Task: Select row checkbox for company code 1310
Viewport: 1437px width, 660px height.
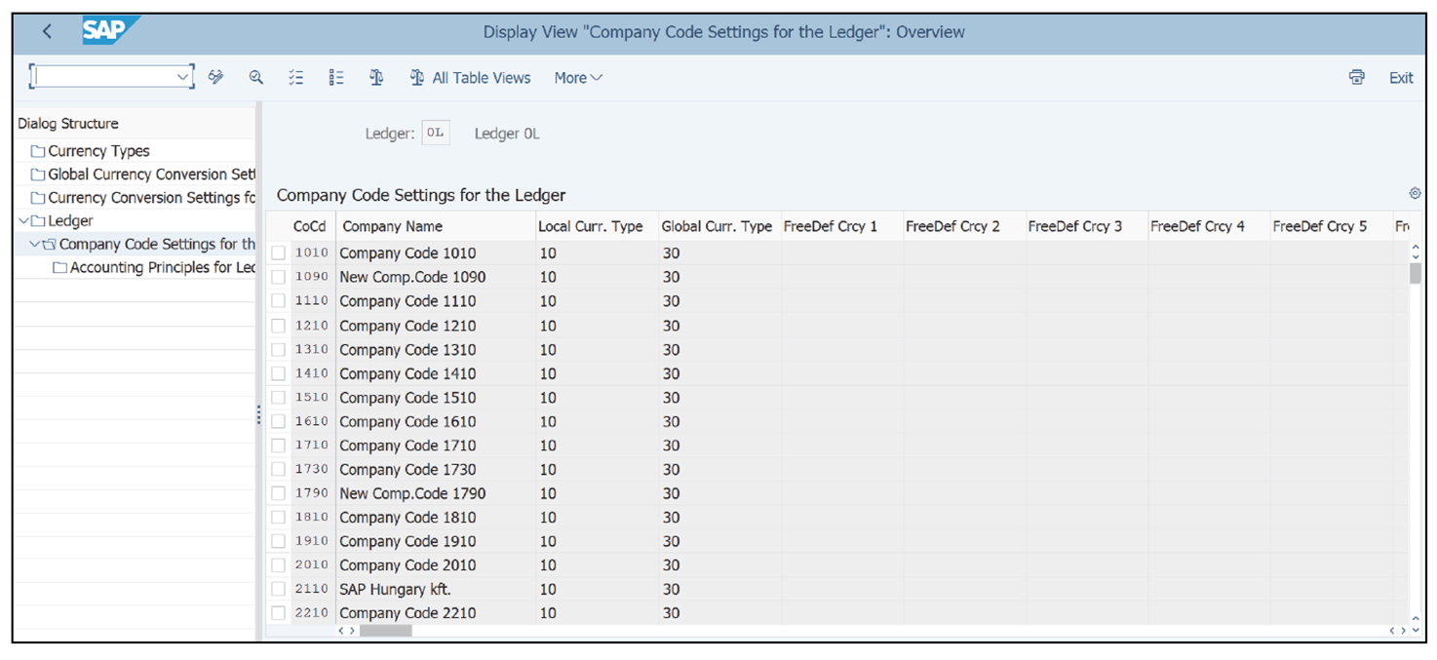Action: [x=279, y=349]
